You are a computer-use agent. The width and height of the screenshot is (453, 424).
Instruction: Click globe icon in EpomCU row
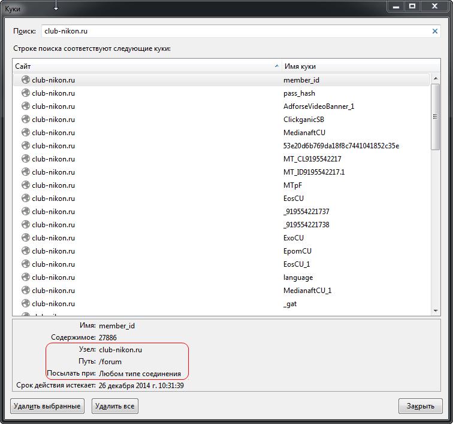[x=26, y=251]
